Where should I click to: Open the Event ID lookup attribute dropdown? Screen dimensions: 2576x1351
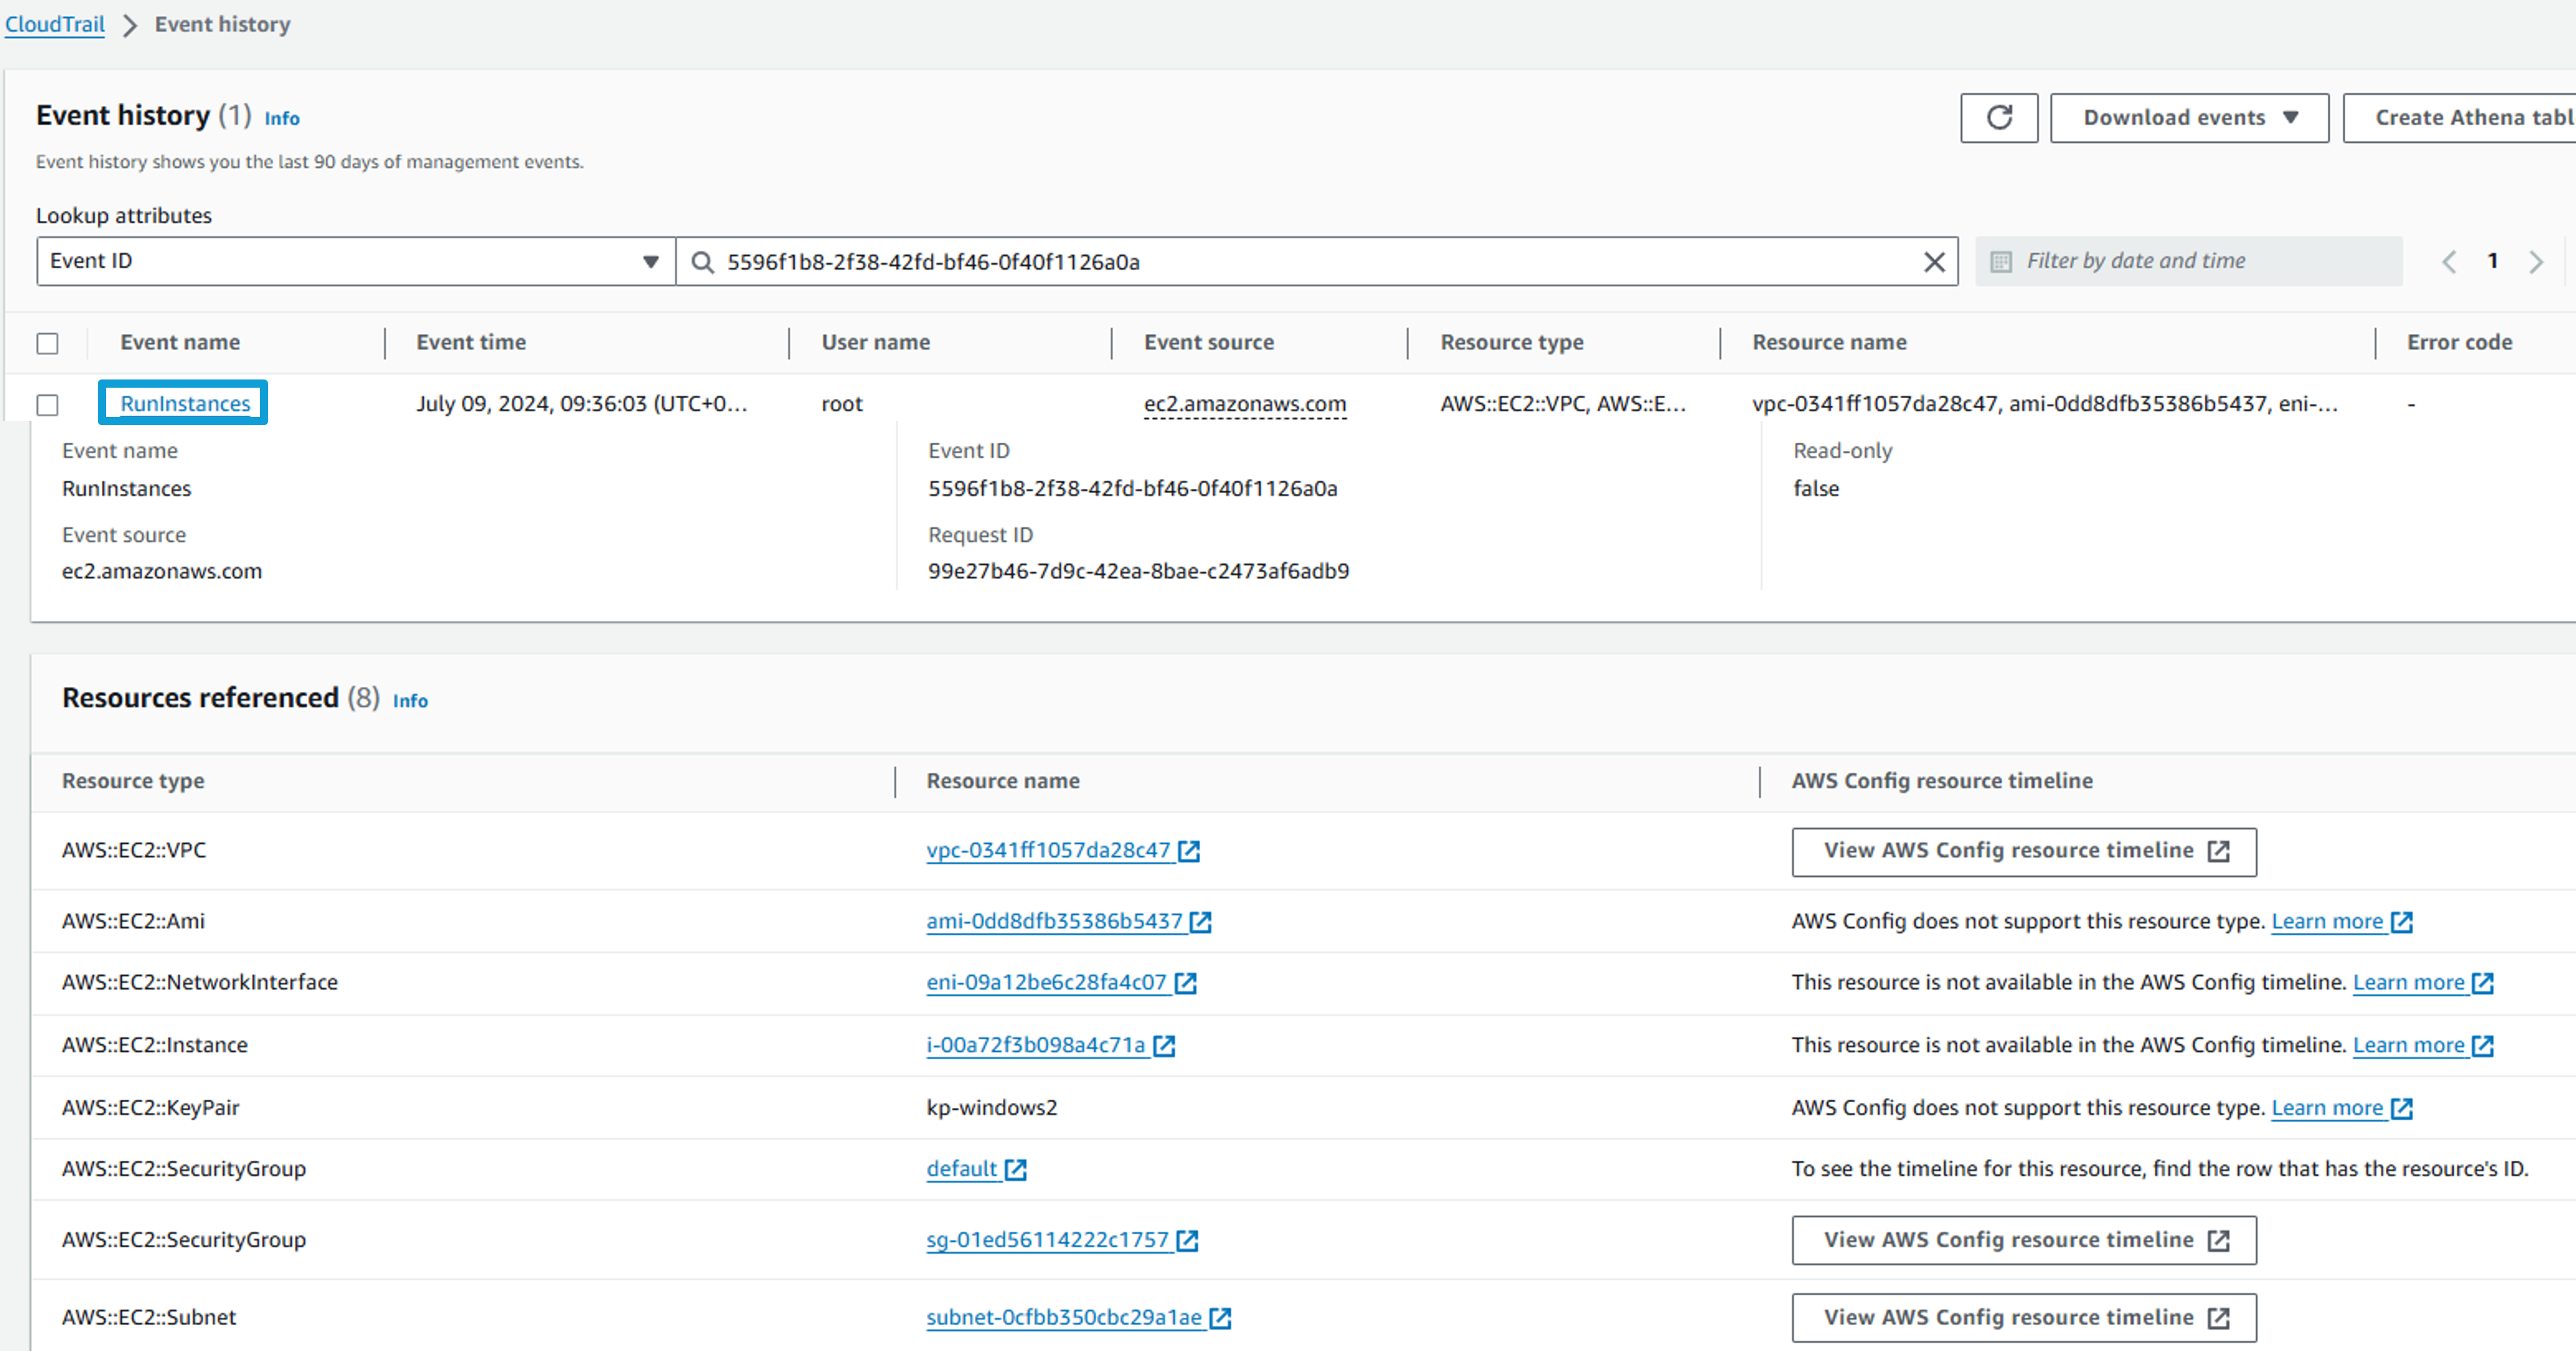pyautogui.click(x=356, y=261)
